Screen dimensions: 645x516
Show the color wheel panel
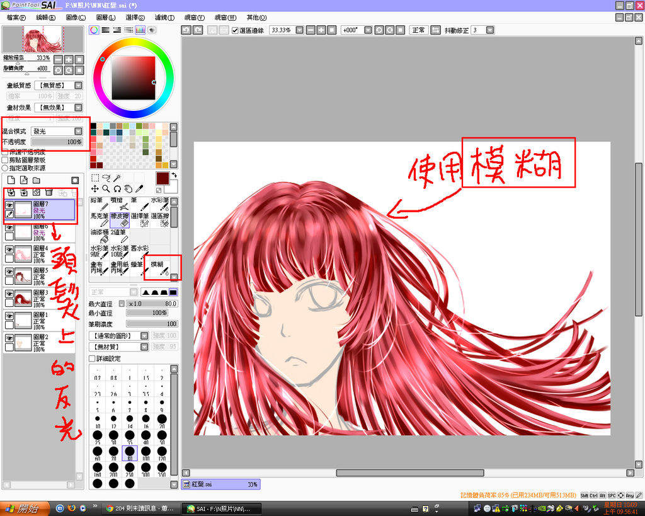pos(94,30)
